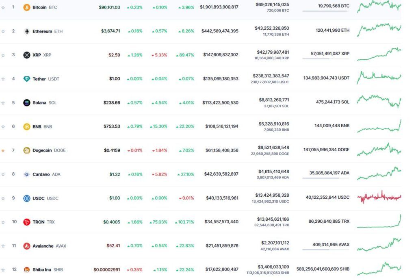The width and height of the screenshot is (416, 280).
Task: Click the Tether logo icon
Action: (27, 79)
